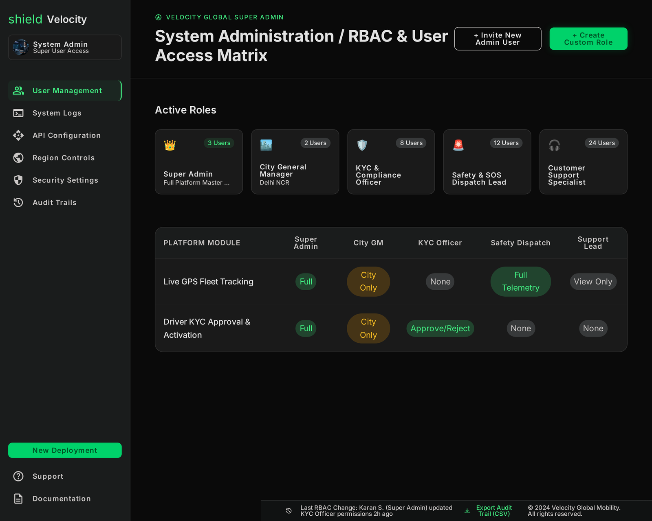This screenshot has height=521, width=652.
Task: Click the System Logs terminal icon
Action: click(x=18, y=113)
